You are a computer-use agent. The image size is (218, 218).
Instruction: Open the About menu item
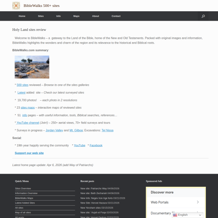pos(96,16)
